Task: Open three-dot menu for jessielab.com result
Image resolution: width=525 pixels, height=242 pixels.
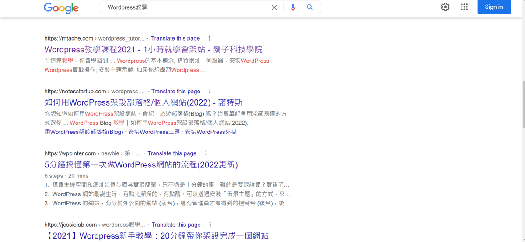Action: pos(210,225)
